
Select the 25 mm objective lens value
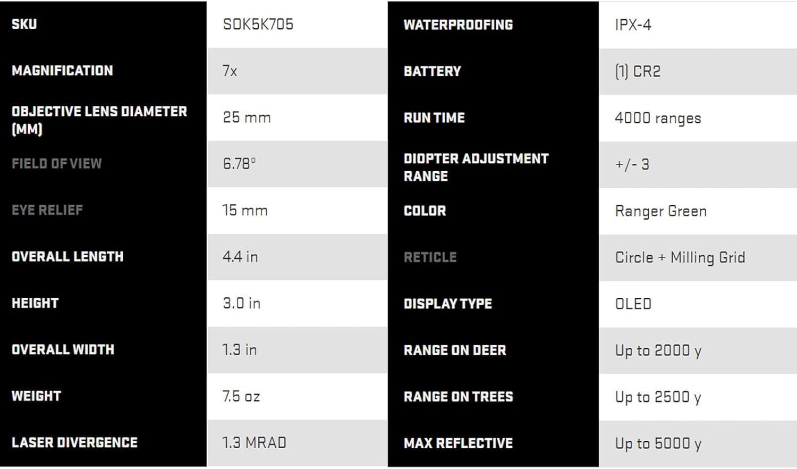tap(247, 118)
